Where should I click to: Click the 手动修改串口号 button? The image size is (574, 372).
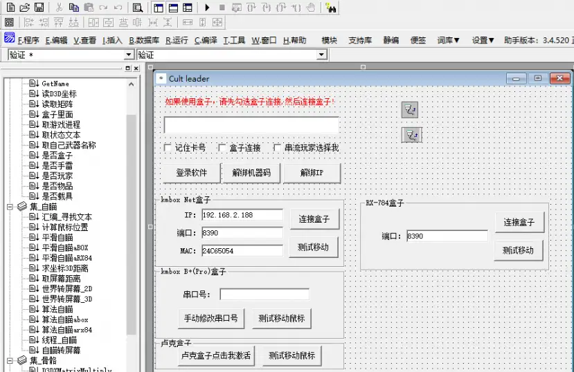point(211,318)
